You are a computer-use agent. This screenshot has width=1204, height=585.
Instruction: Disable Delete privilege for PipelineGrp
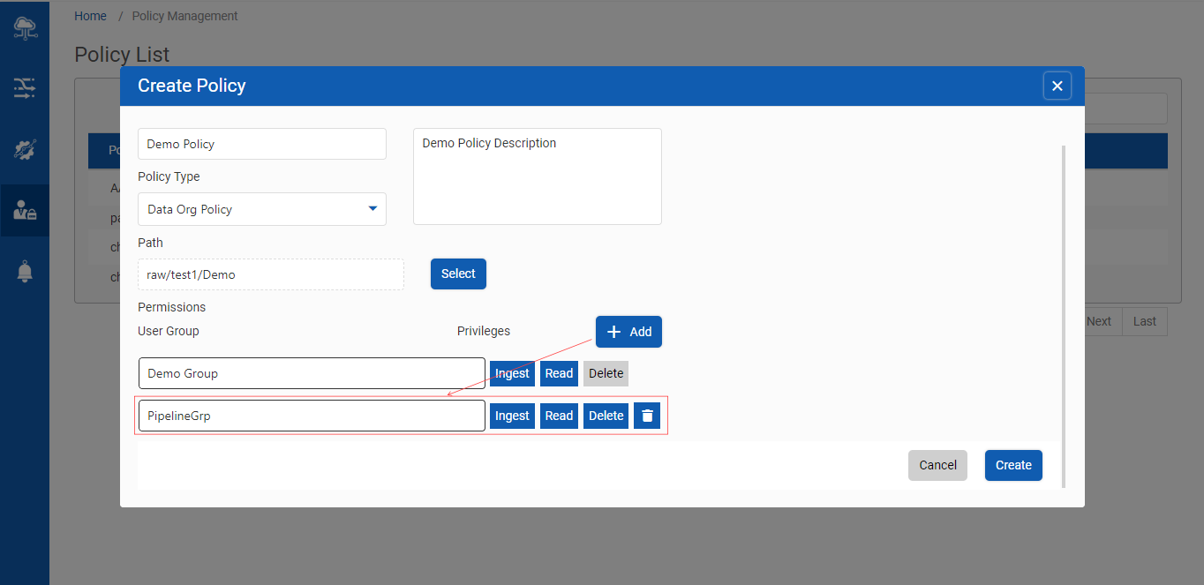(x=606, y=416)
